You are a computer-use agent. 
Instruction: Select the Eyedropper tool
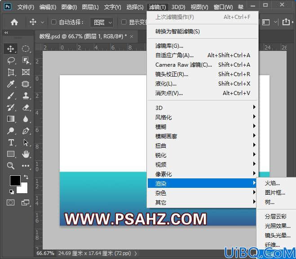[x=11, y=84]
